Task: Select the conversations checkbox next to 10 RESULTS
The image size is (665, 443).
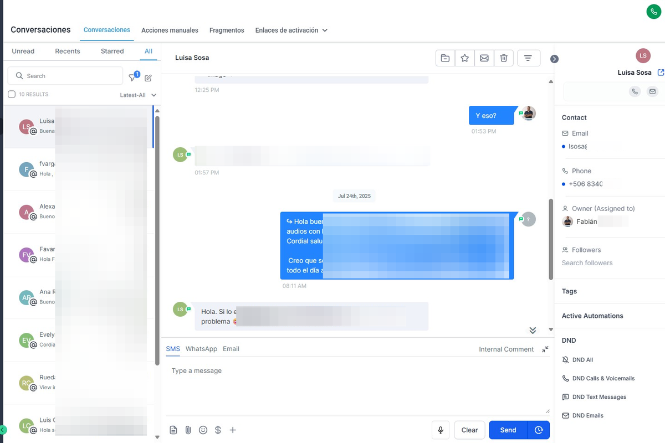Action: pyautogui.click(x=12, y=94)
